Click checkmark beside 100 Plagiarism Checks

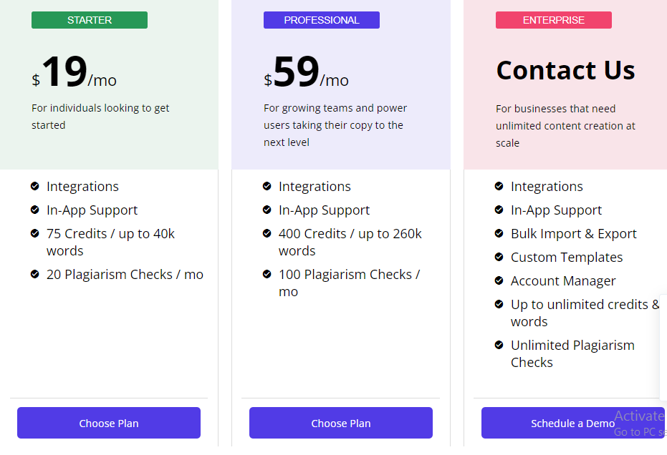(267, 274)
